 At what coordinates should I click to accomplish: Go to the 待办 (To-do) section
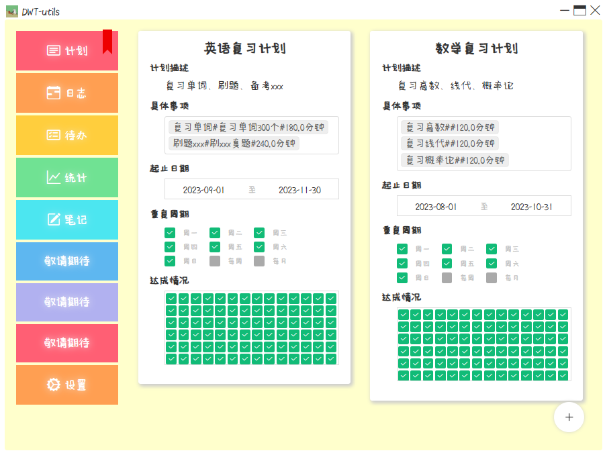[x=67, y=135]
